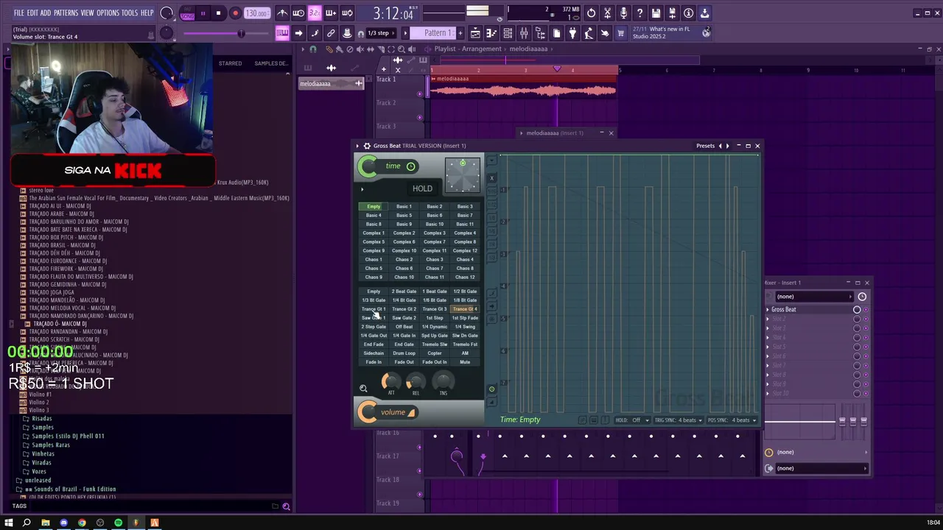
Task: Open the OPTIONS menu
Action: coord(108,13)
